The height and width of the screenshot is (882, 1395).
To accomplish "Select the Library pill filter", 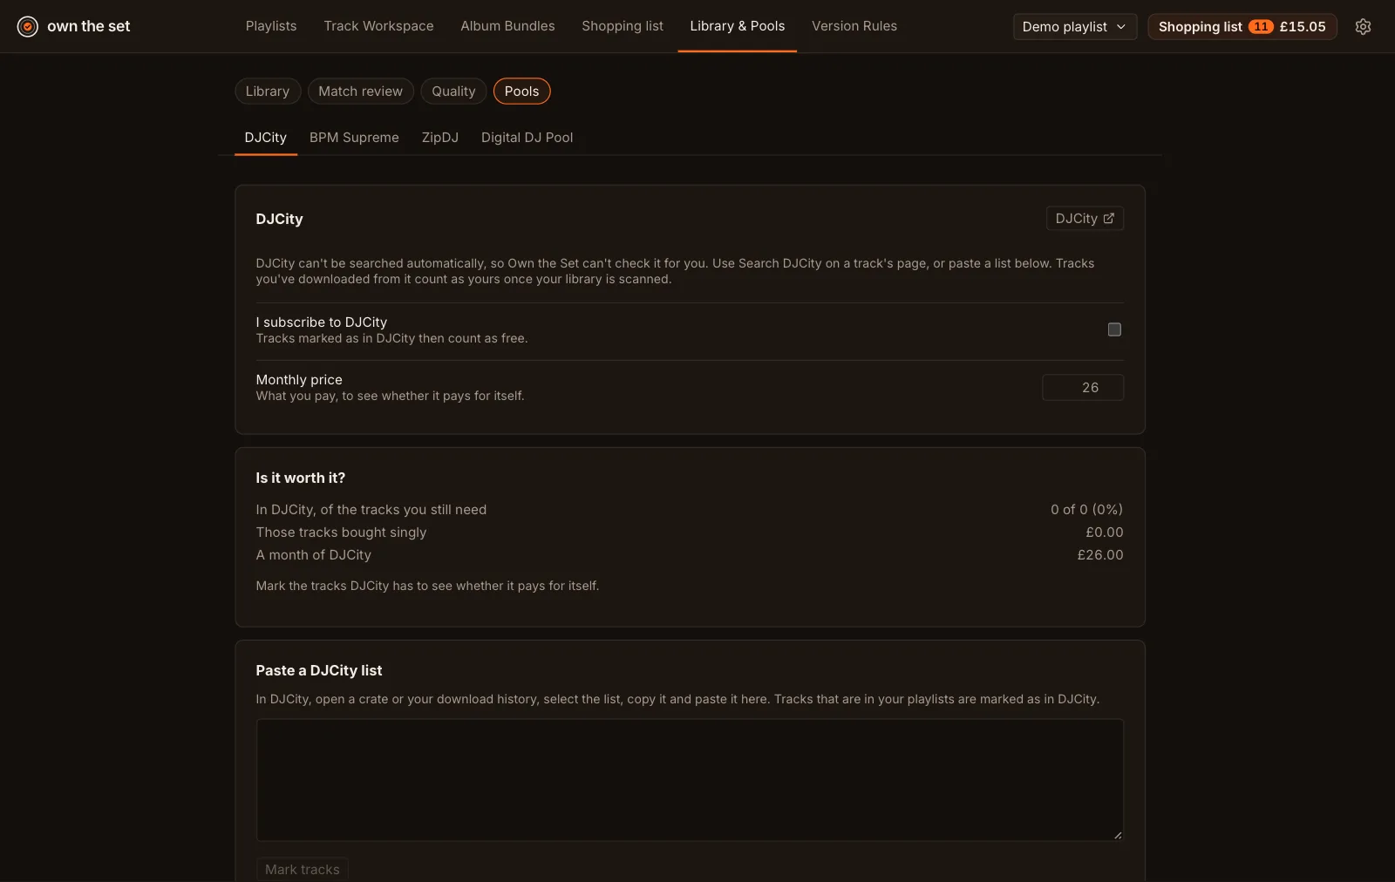I will (268, 92).
